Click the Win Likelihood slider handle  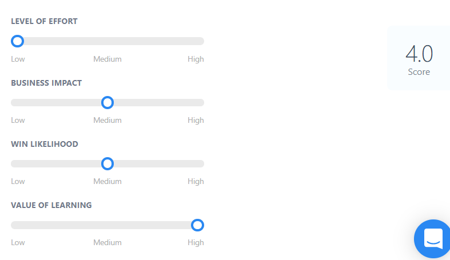click(x=107, y=164)
